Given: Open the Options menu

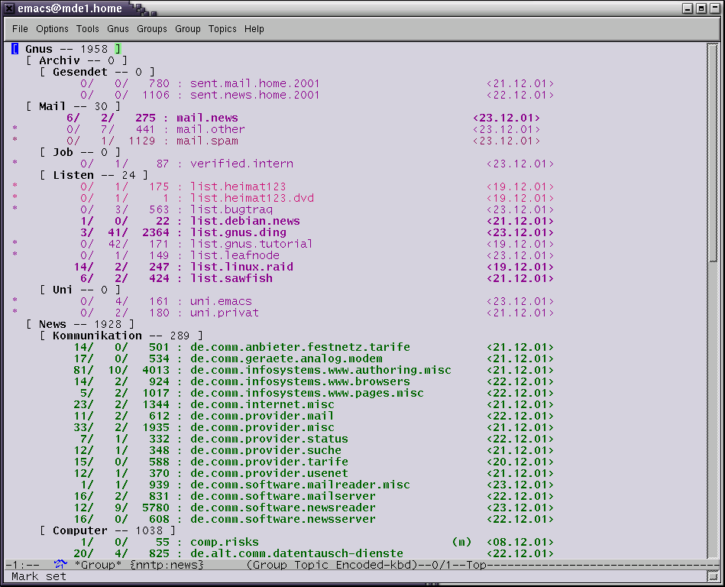Looking at the screenshot, I should click(52, 29).
